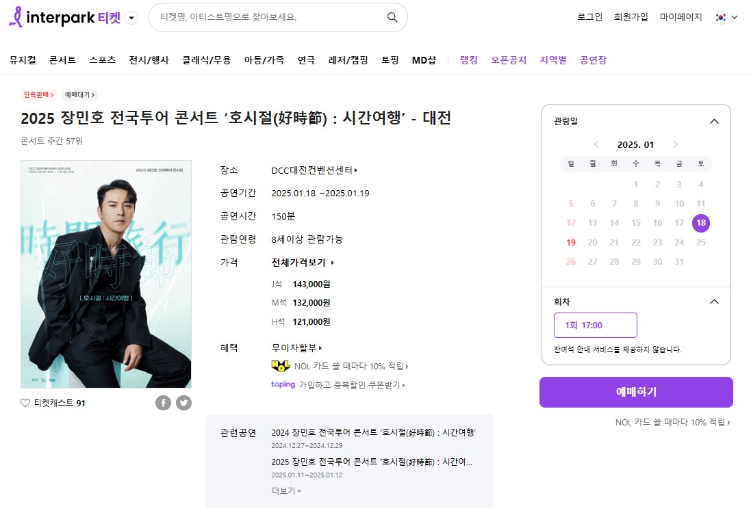Screen dimensions: 751x515
Task: Select the 1회 17:00 showtime
Action: (596, 326)
